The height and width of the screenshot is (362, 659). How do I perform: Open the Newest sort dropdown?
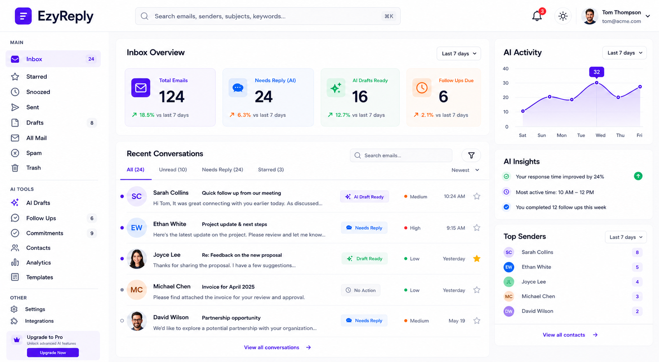[465, 170]
